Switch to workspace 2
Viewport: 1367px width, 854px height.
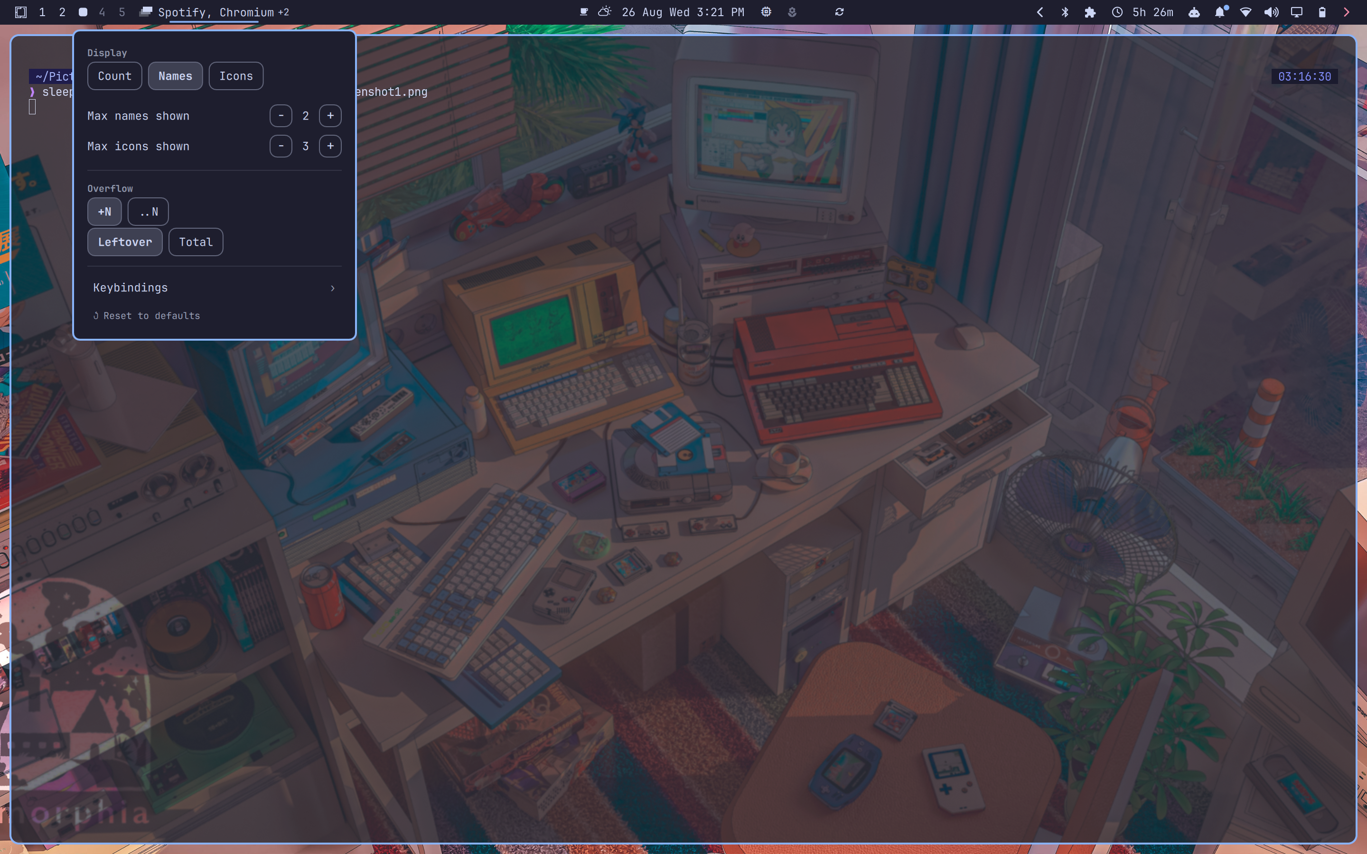[x=62, y=12]
